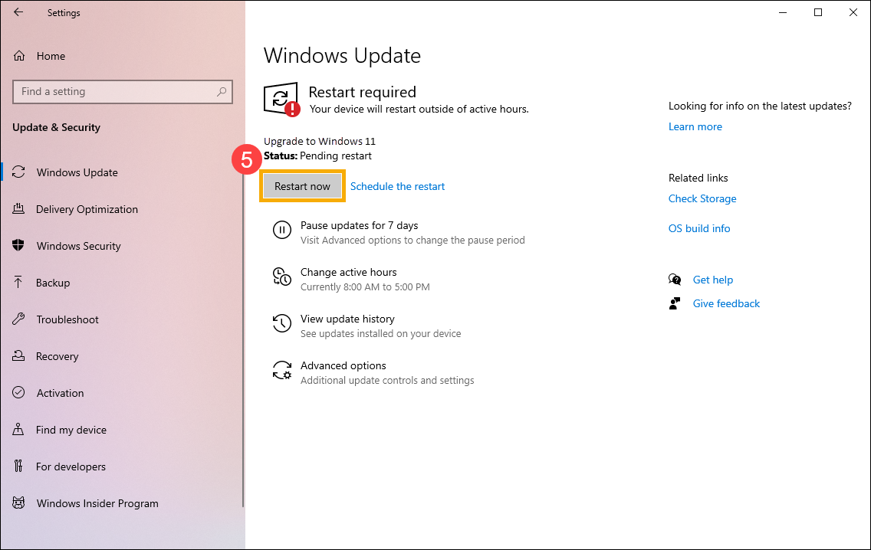Click the Activation checkmark circle icon
Screen dimensions: 871x550
[19, 392]
